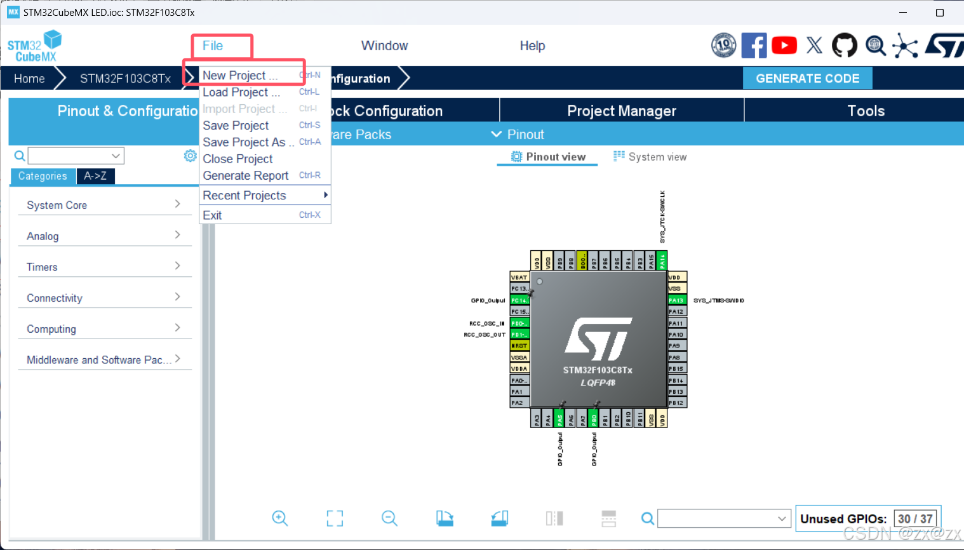Open the X (Twitter) link icon
This screenshot has height=550, width=964.
(x=814, y=45)
